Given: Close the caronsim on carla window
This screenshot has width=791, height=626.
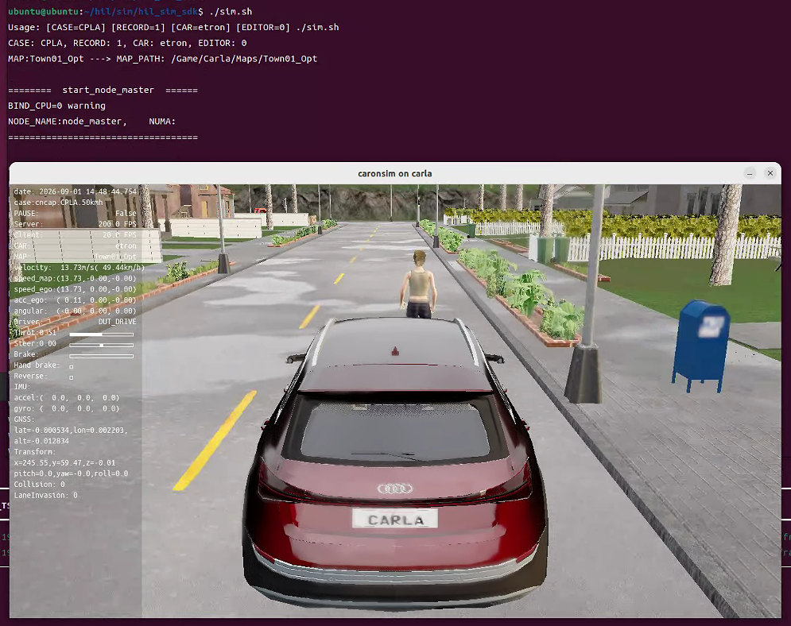Looking at the screenshot, I should coord(770,173).
